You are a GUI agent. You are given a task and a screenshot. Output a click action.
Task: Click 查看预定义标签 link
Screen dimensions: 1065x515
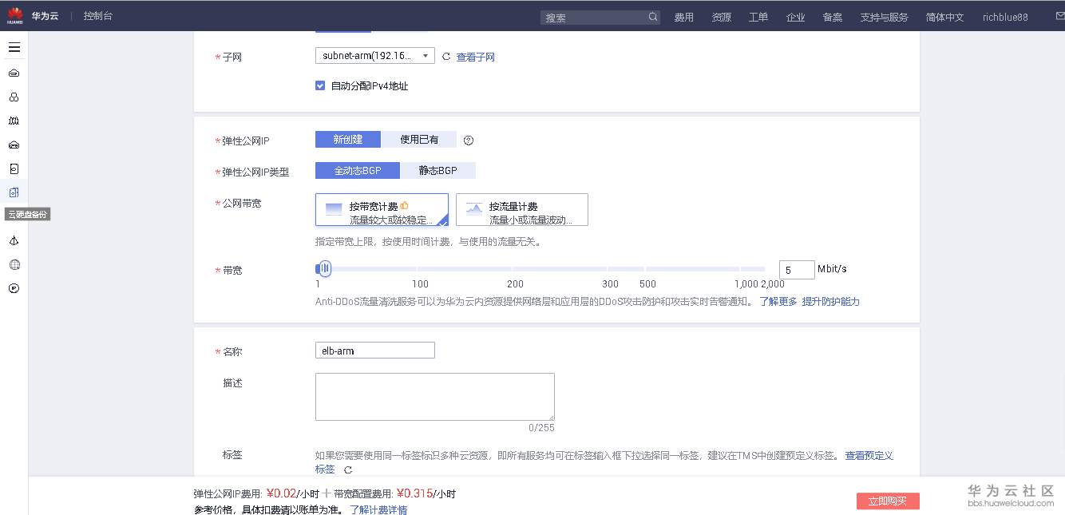click(x=869, y=456)
